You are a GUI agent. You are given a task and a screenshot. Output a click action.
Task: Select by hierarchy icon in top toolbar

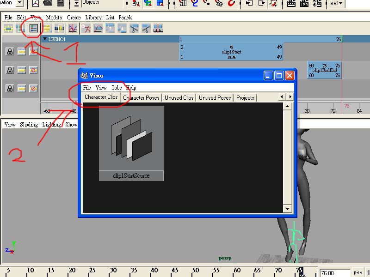[x=136, y=3]
